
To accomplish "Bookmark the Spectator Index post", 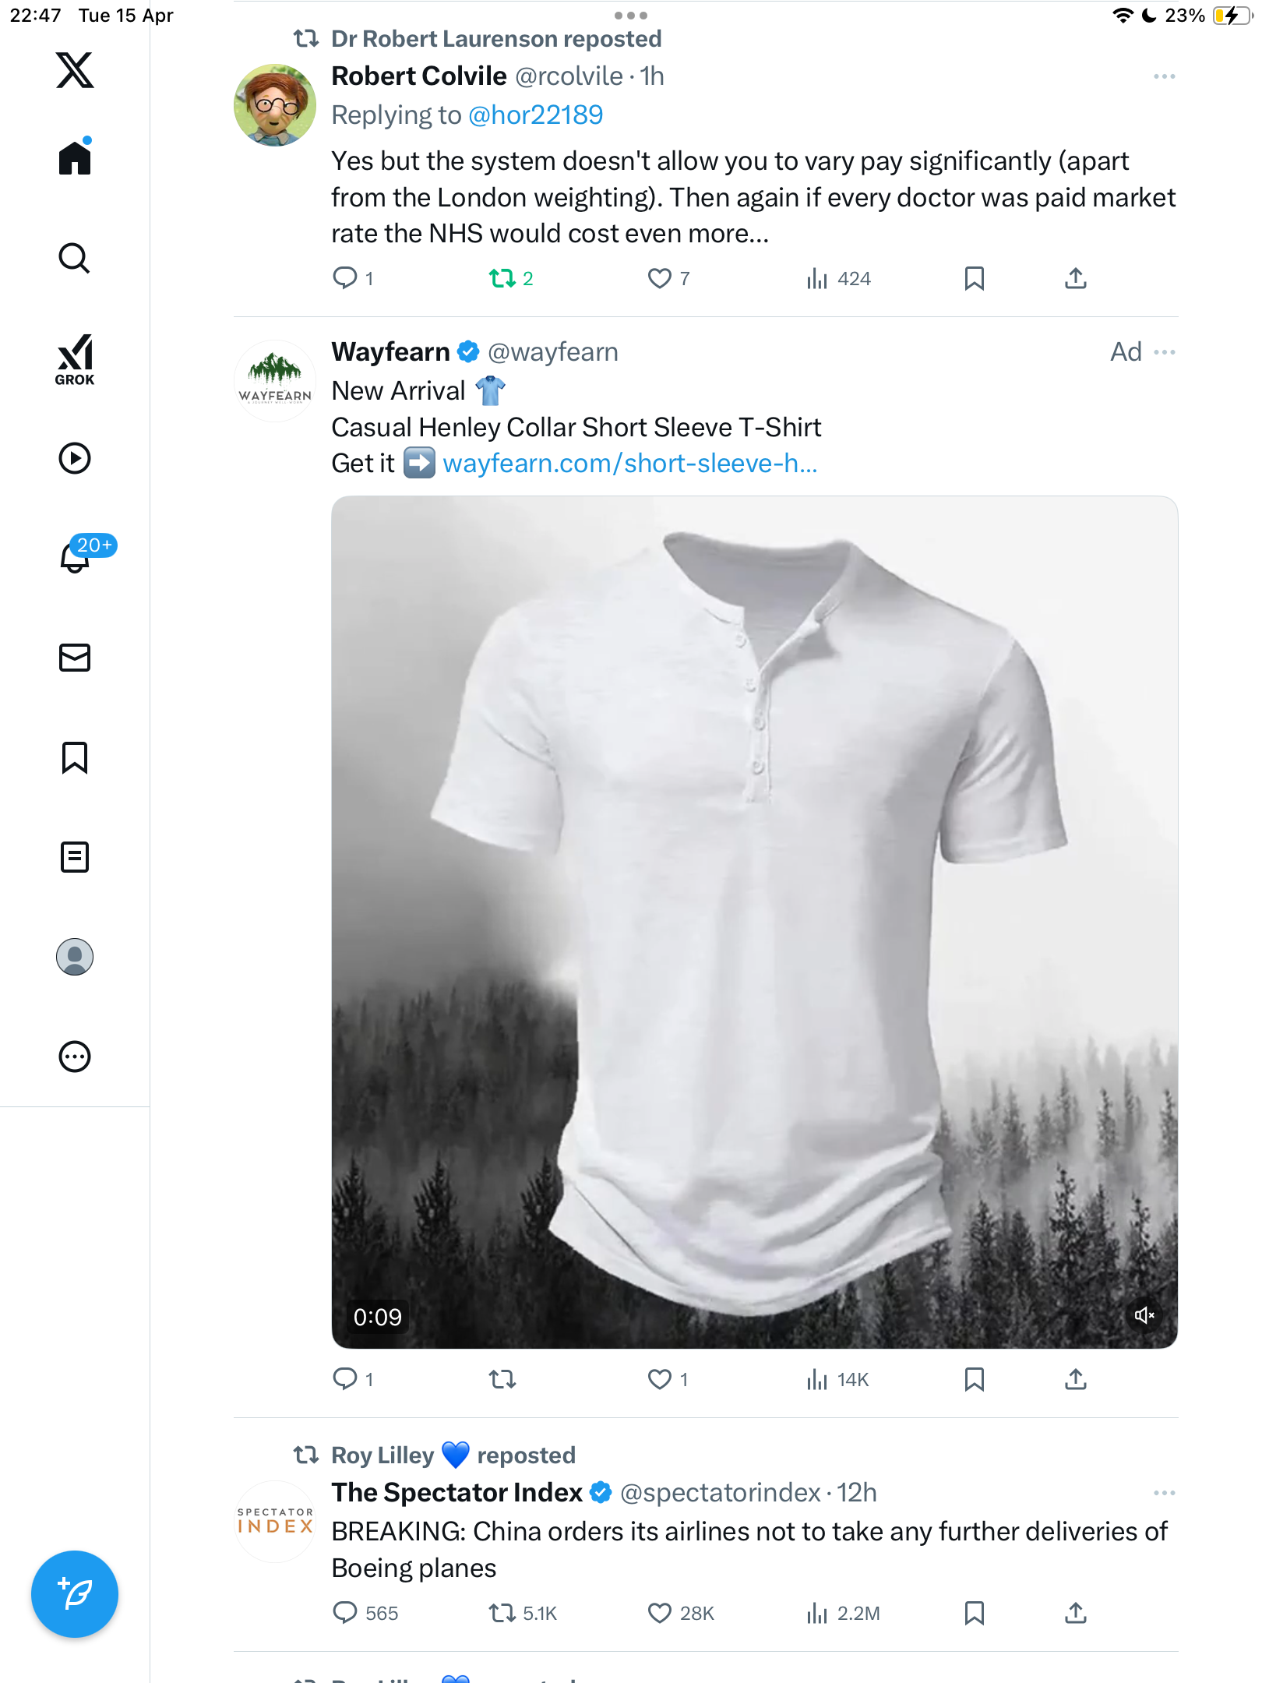I will [974, 1613].
